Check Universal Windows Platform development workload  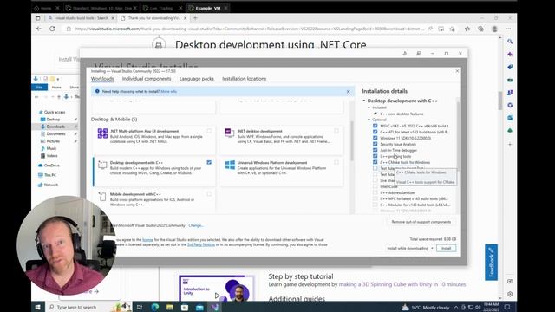pyautogui.click(x=336, y=162)
